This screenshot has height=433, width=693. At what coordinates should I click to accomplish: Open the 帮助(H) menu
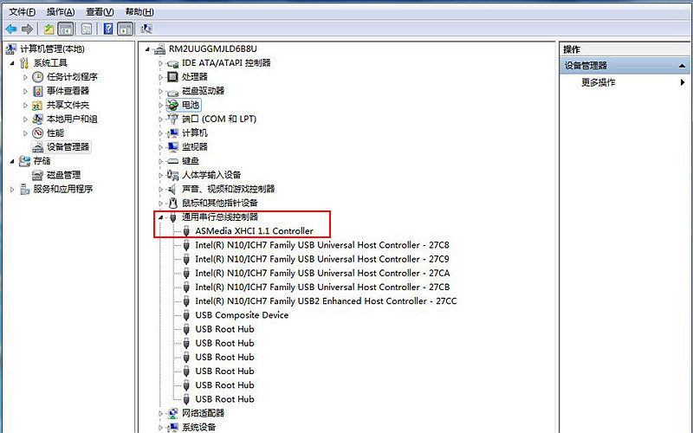pos(139,12)
